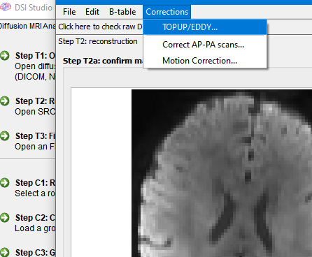Select Motion Correction menu entry
The height and width of the screenshot is (257, 312).
205,61
